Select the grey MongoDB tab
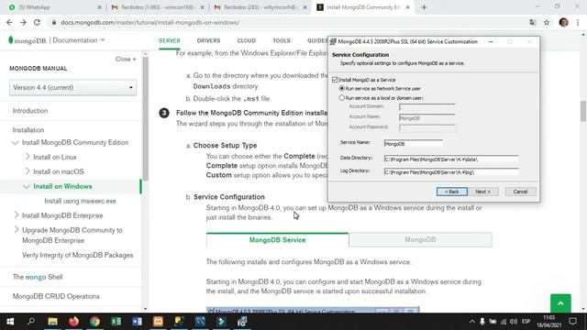 [x=420, y=240]
